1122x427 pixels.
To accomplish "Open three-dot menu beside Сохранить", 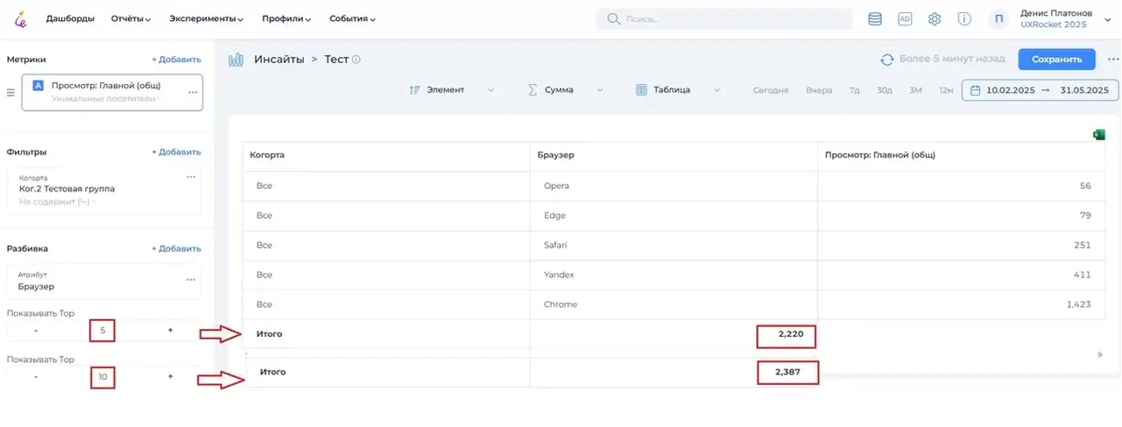I will click(1112, 59).
